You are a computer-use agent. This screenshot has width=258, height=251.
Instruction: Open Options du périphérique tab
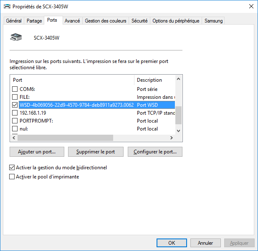(176, 21)
